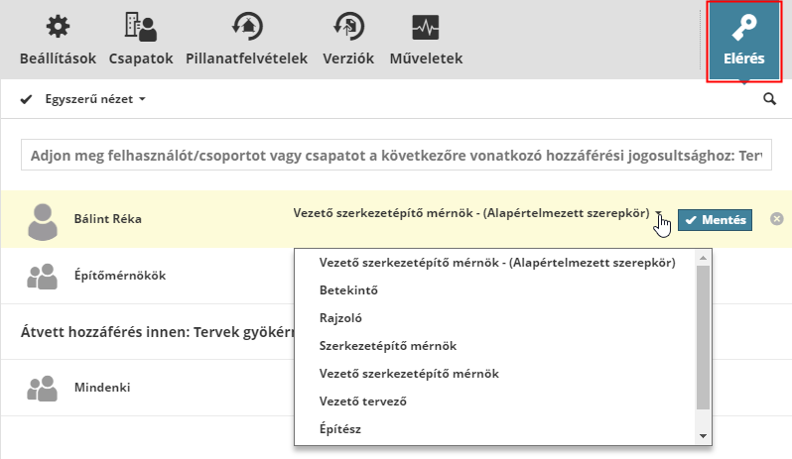The height and width of the screenshot is (459, 792).
Task: Click the Építőmérnökök group icon
Action: pyautogui.click(x=42, y=278)
